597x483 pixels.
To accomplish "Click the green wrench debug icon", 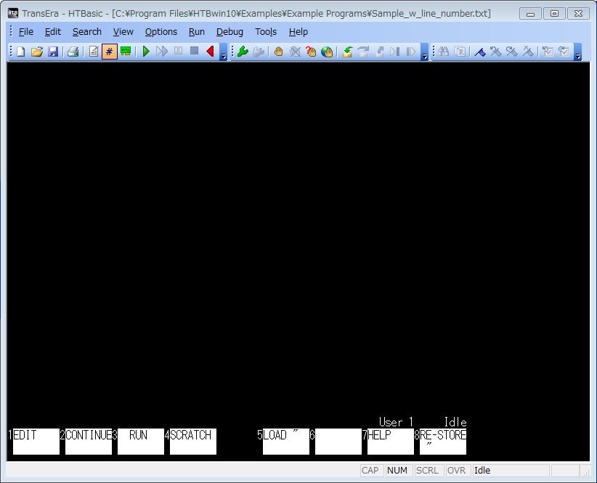I will tap(243, 52).
